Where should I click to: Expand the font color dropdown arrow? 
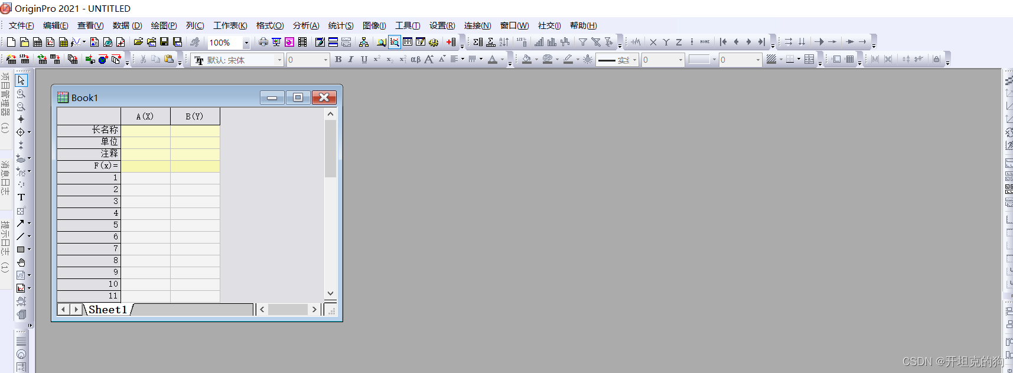(503, 59)
